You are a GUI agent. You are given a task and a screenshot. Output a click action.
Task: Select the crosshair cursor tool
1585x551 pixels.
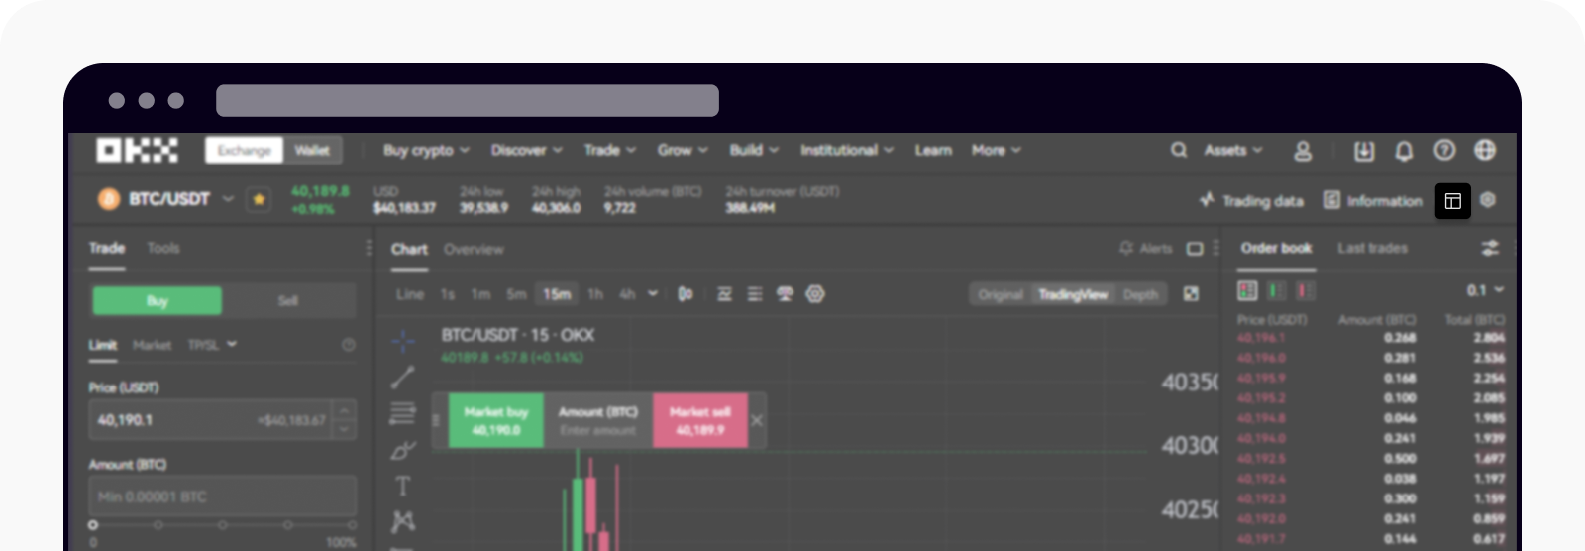tap(403, 341)
